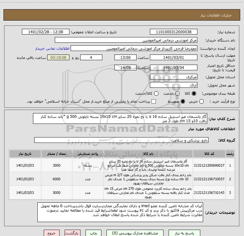
Task: Click the چاپ print button
Action: click(x=93, y=233)
